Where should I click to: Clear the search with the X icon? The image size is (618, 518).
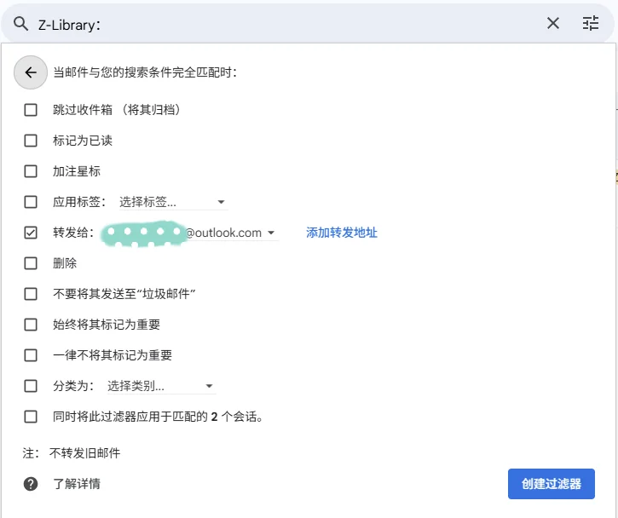553,23
